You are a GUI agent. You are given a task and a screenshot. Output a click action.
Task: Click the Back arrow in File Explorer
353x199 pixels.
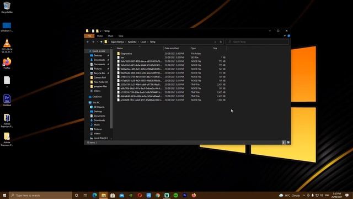[88, 42]
